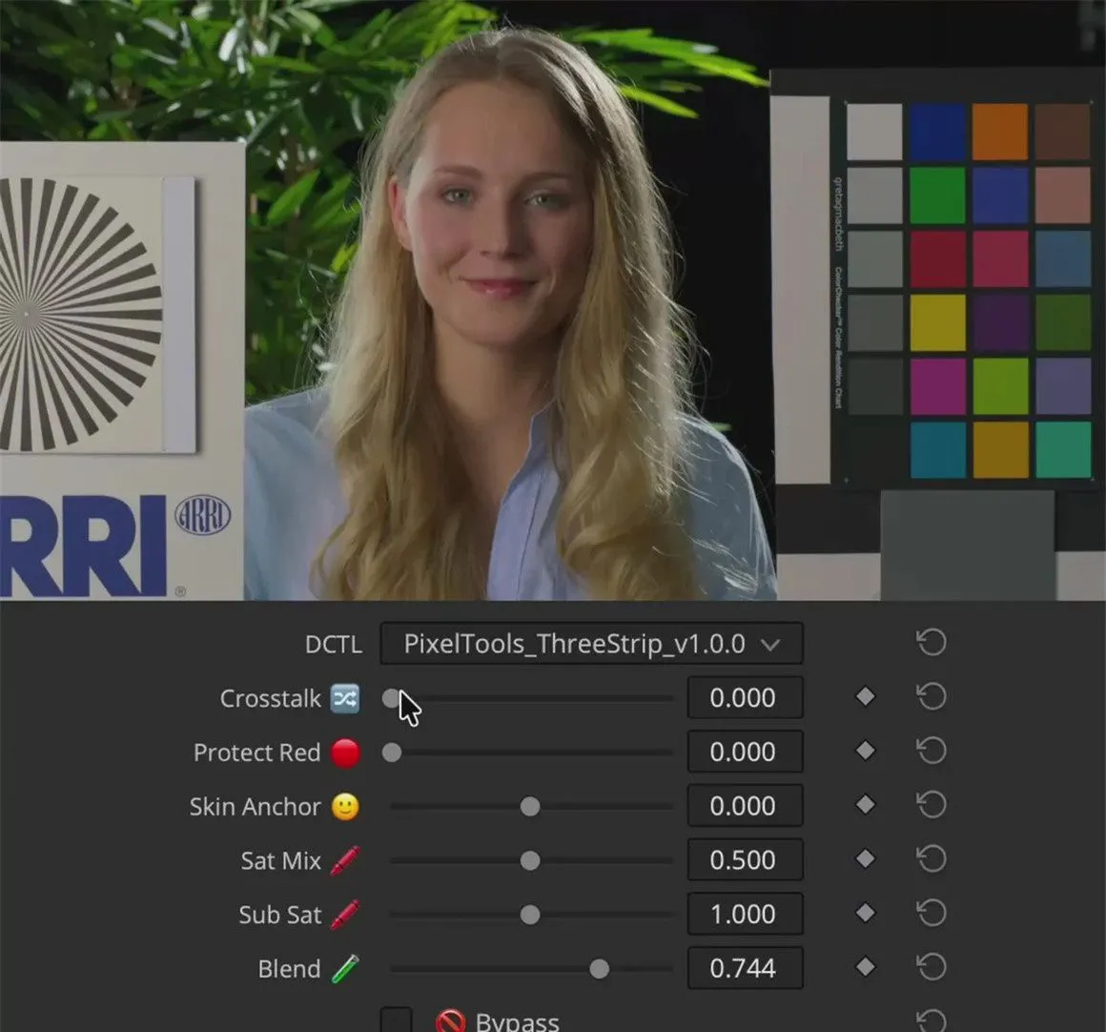Click the Blend slider handle
This screenshot has height=1032, width=1106.
point(599,968)
